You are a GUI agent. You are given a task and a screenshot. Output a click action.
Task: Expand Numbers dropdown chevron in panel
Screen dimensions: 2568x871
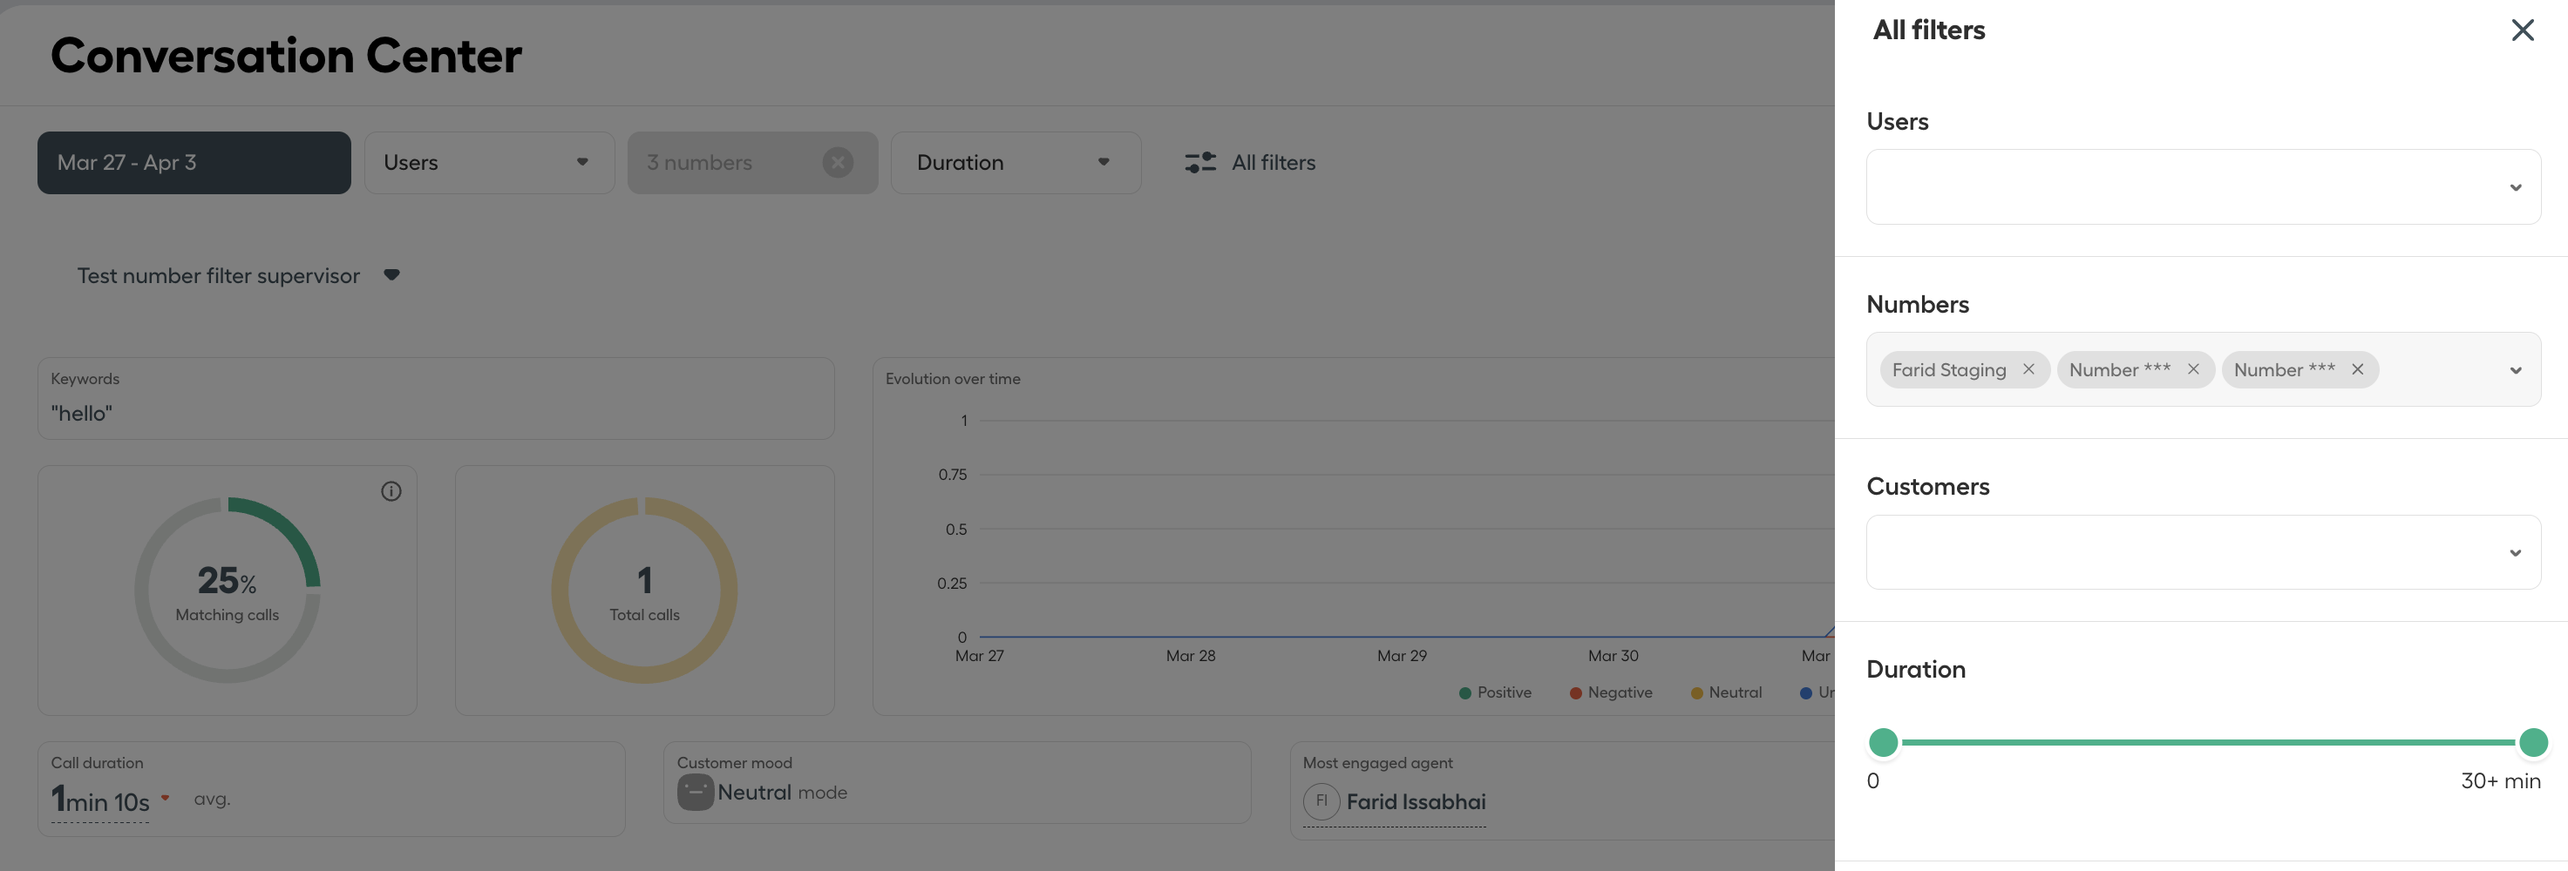[x=2515, y=371]
